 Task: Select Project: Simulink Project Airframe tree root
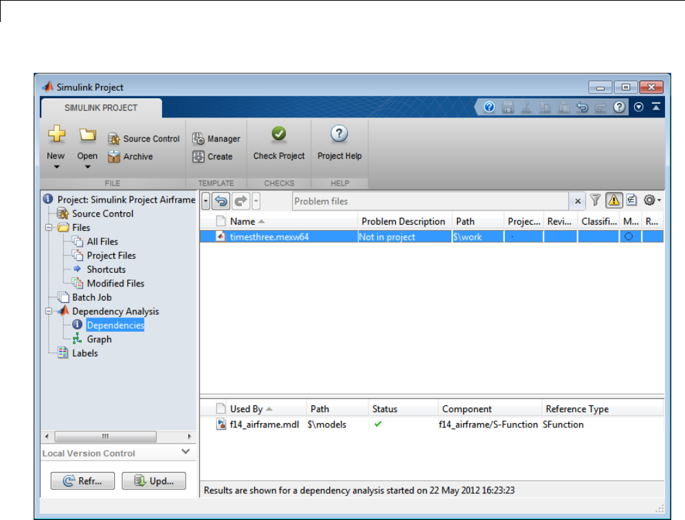click(126, 199)
